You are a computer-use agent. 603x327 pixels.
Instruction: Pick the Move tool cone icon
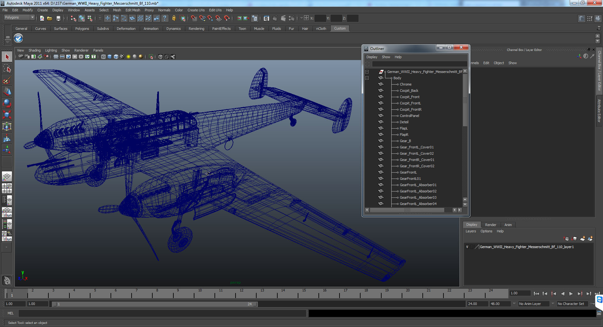click(7, 91)
